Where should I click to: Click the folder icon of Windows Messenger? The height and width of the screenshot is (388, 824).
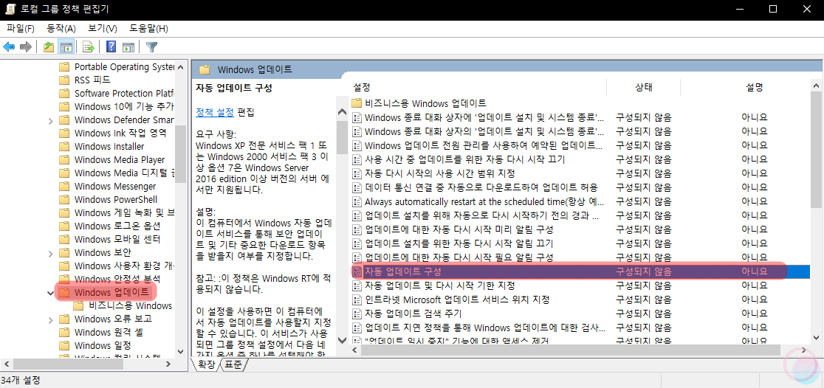[x=64, y=187]
